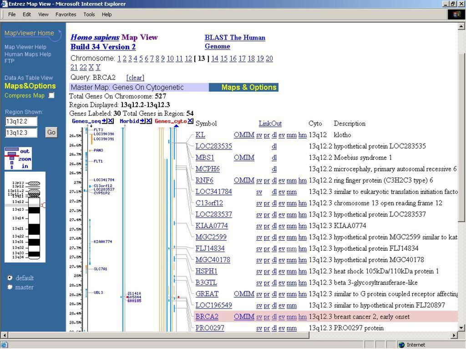The height and width of the screenshot is (349, 466).
Task: Click the hm link in the HSPH1 row
Action: tap(303, 271)
